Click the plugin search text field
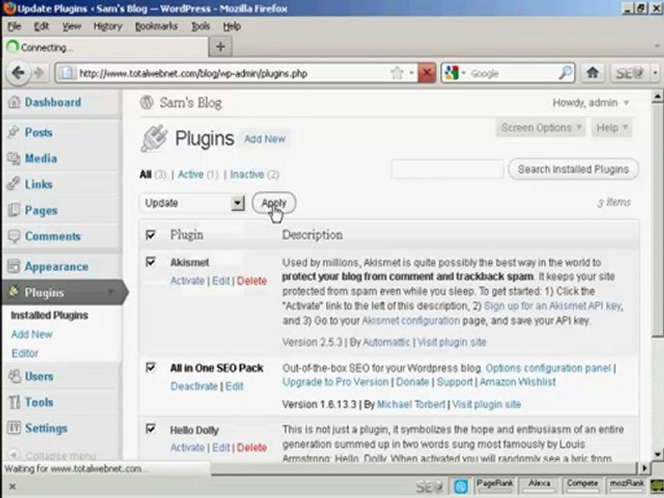Image resolution: width=664 pixels, height=498 pixels. point(448,169)
